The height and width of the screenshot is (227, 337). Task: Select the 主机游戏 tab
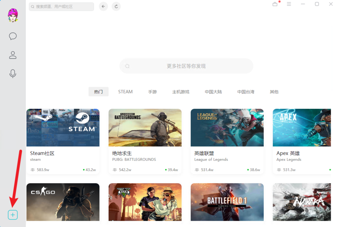pos(181,92)
